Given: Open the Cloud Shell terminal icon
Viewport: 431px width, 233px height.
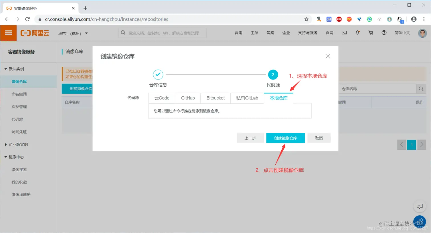Looking at the screenshot, I should [344, 33].
